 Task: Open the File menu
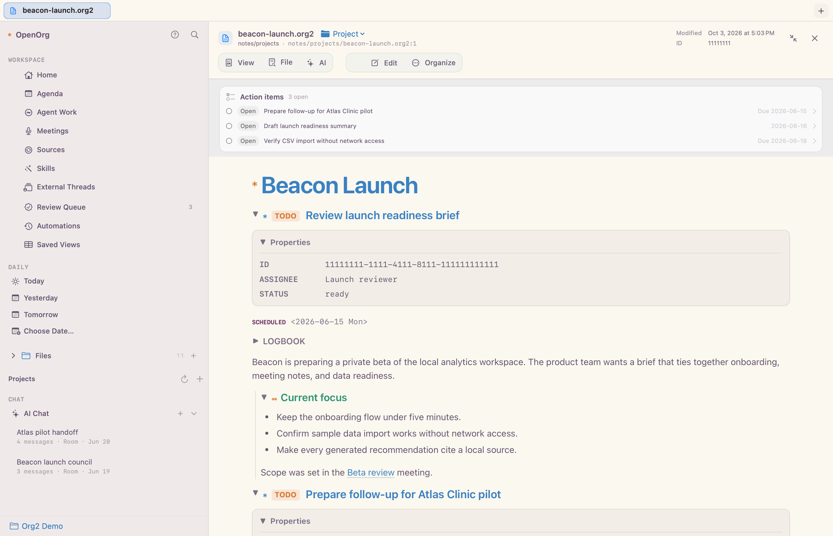(x=280, y=63)
